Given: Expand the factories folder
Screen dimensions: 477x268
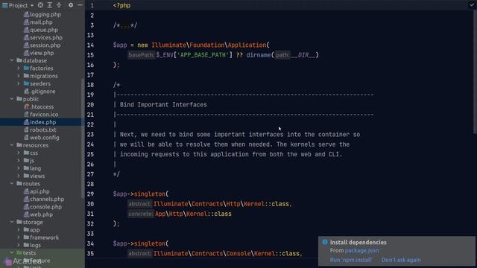Looking at the screenshot, I should tap(19, 68).
